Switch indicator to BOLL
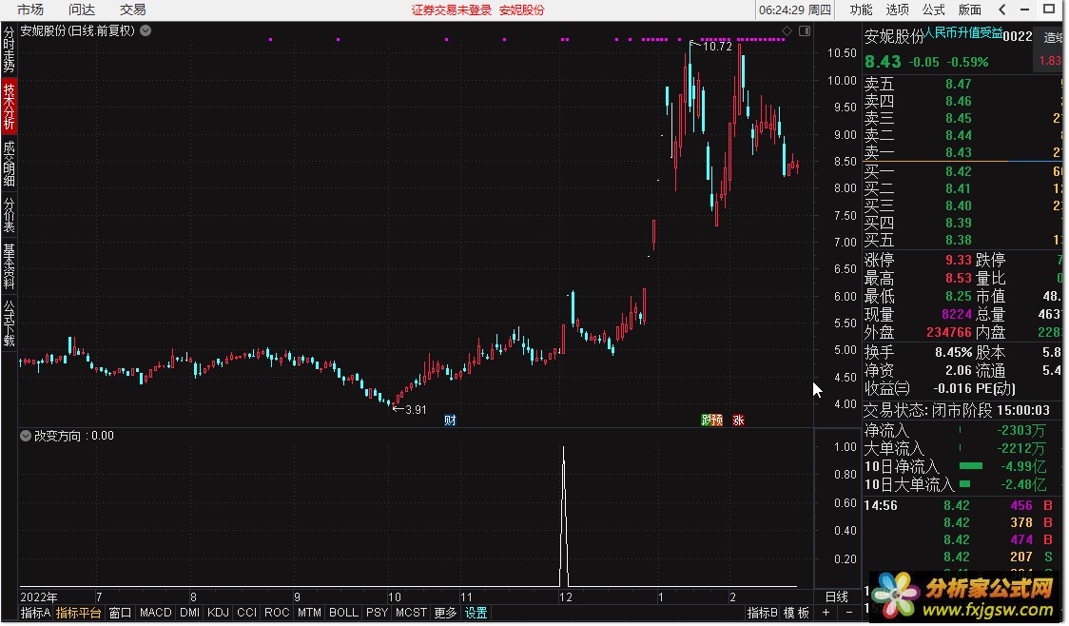This screenshot has width=1069, height=626. [x=343, y=613]
